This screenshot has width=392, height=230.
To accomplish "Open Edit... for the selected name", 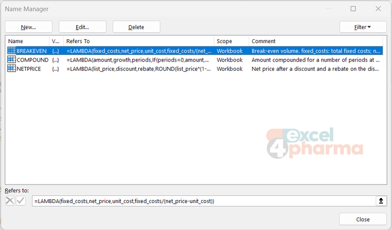I will click(x=82, y=27).
